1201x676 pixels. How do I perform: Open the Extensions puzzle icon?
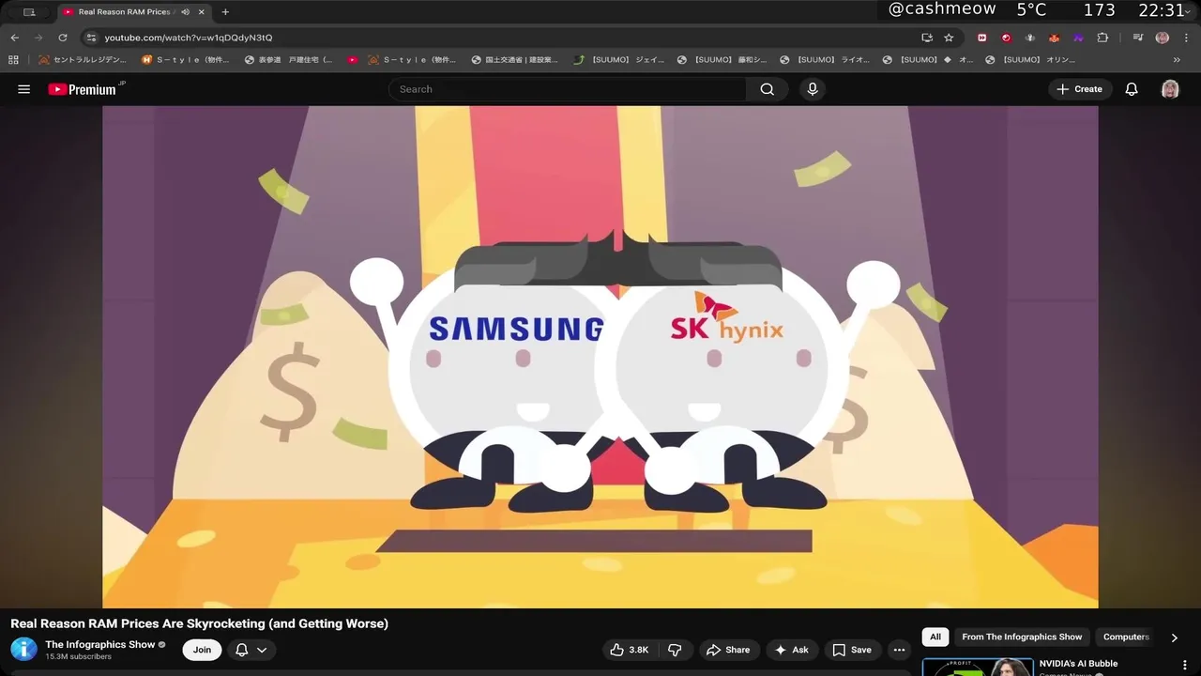[1102, 38]
